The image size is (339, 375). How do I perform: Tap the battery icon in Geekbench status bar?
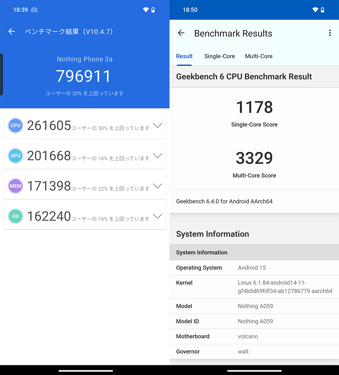pyautogui.click(x=322, y=10)
